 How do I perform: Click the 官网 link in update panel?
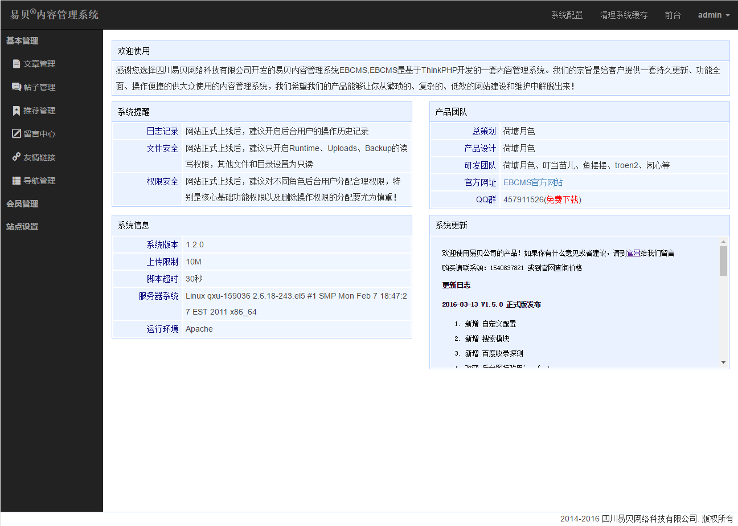(x=633, y=253)
